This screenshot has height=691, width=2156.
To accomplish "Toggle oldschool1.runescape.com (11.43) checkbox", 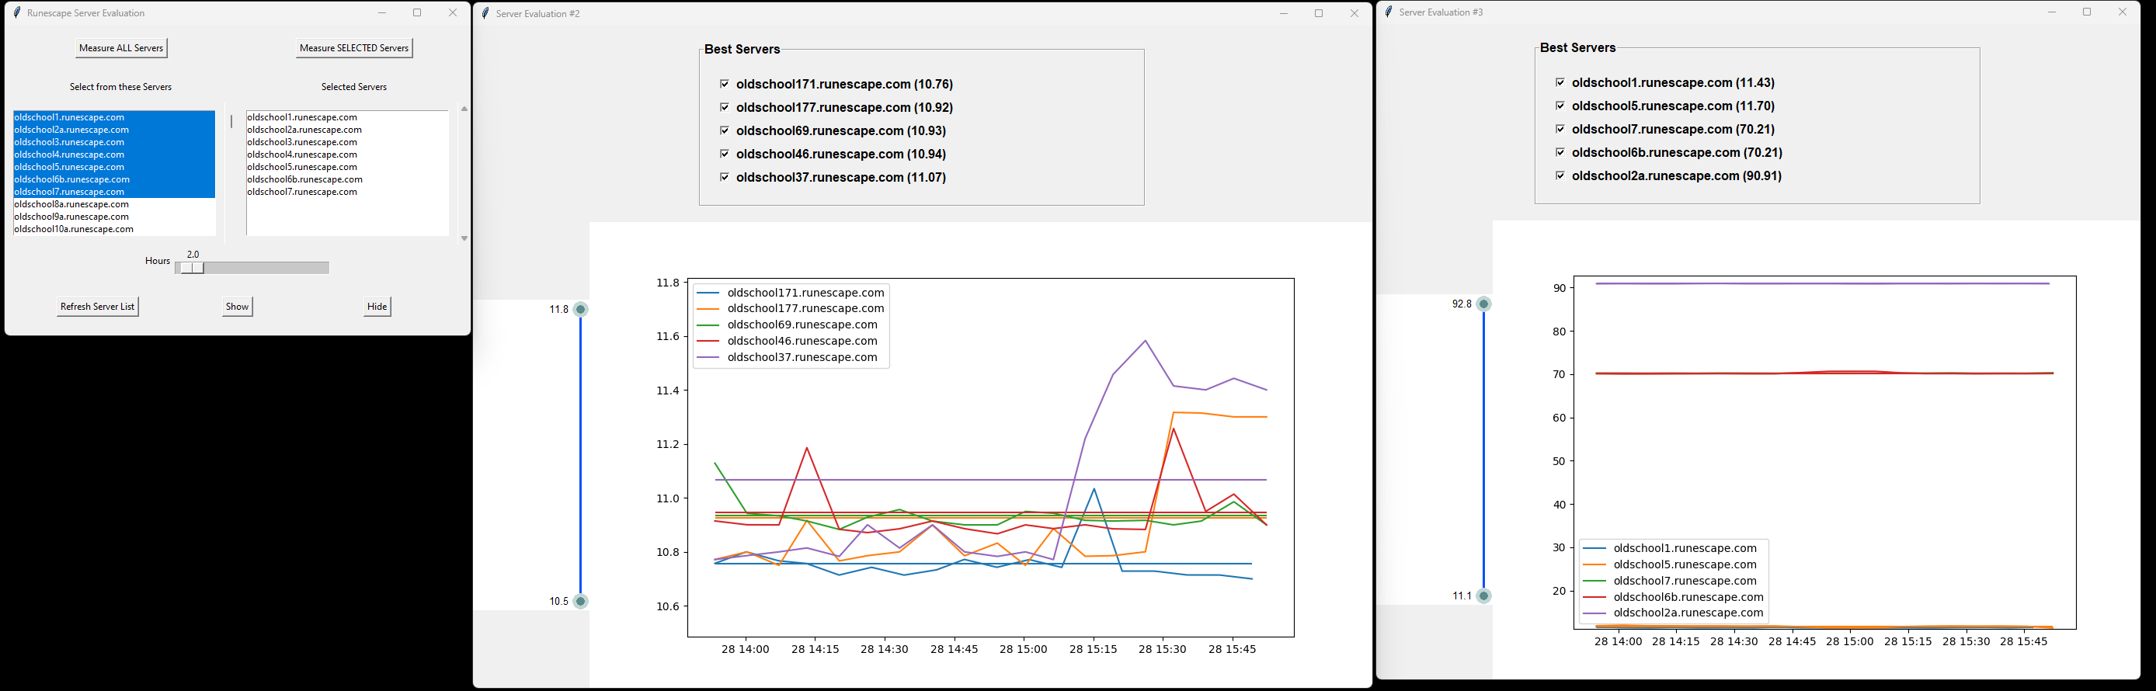I will point(1560,82).
